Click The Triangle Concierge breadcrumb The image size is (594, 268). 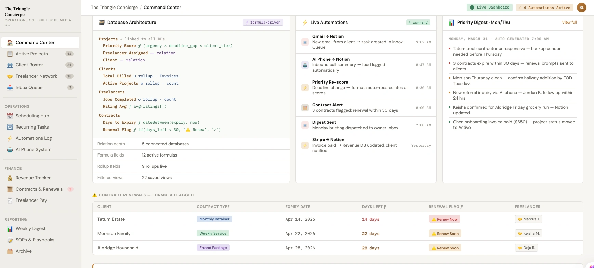[114, 8]
